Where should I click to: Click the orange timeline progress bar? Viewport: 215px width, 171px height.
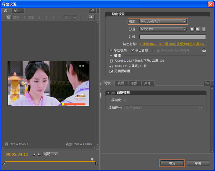50,162
